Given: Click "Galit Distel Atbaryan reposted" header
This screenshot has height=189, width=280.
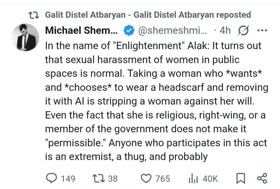Looking at the screenshot, I should point(148,15).
